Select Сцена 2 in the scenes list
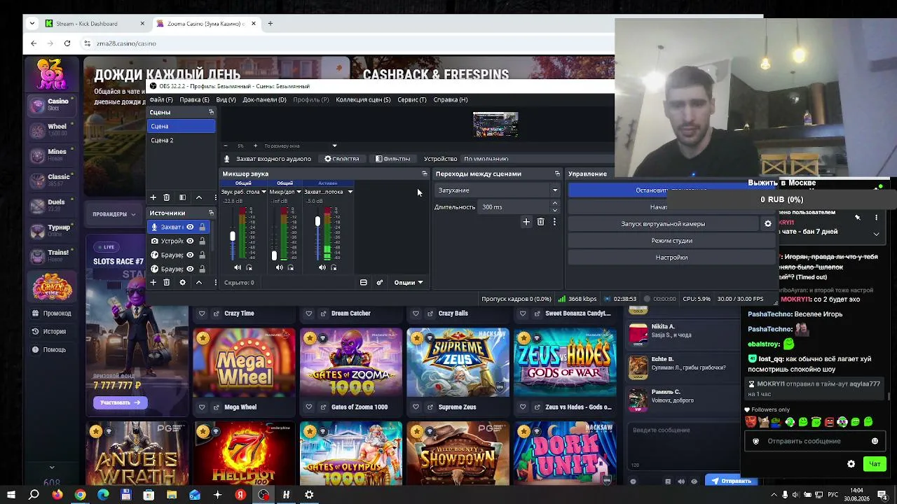Screen dimensions: 897x504 coord(182,140)
